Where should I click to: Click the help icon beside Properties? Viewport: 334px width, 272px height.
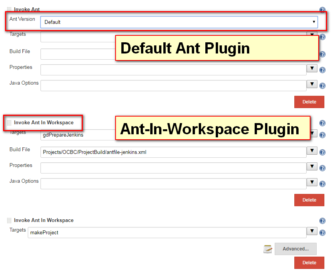point(322,70)
